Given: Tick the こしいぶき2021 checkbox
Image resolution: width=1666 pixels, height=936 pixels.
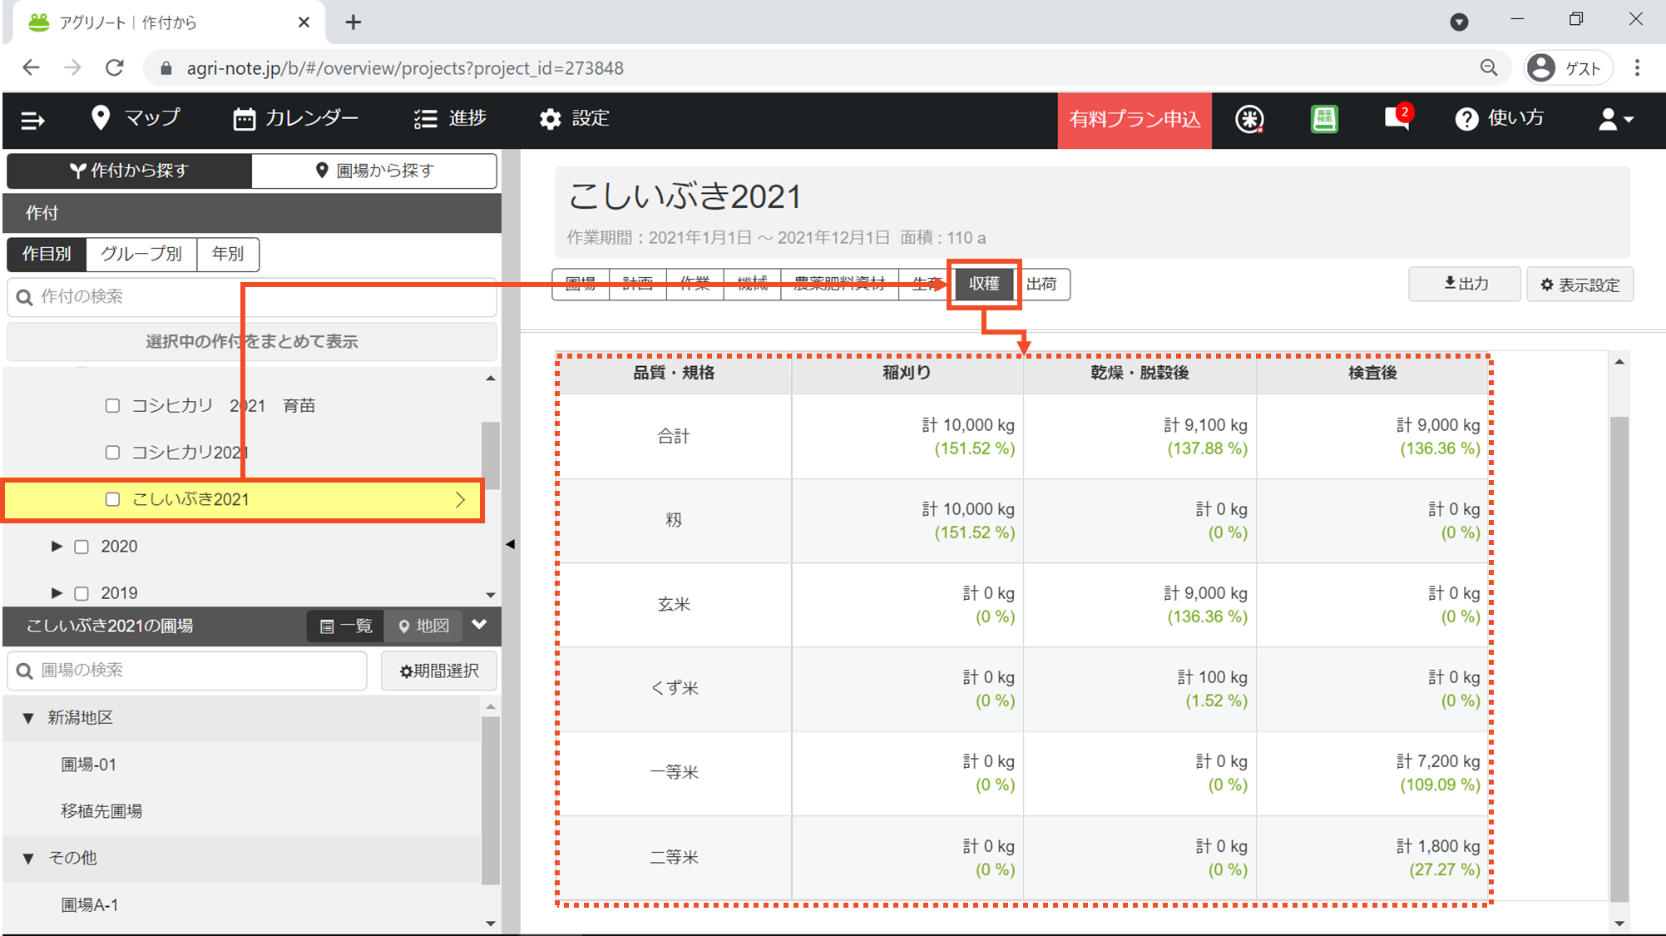Looking at the screenshot, I should (112, 499).
